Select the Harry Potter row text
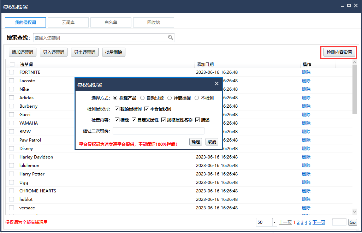Viewport: 362px width, 233px height. (x=32, y=174)
